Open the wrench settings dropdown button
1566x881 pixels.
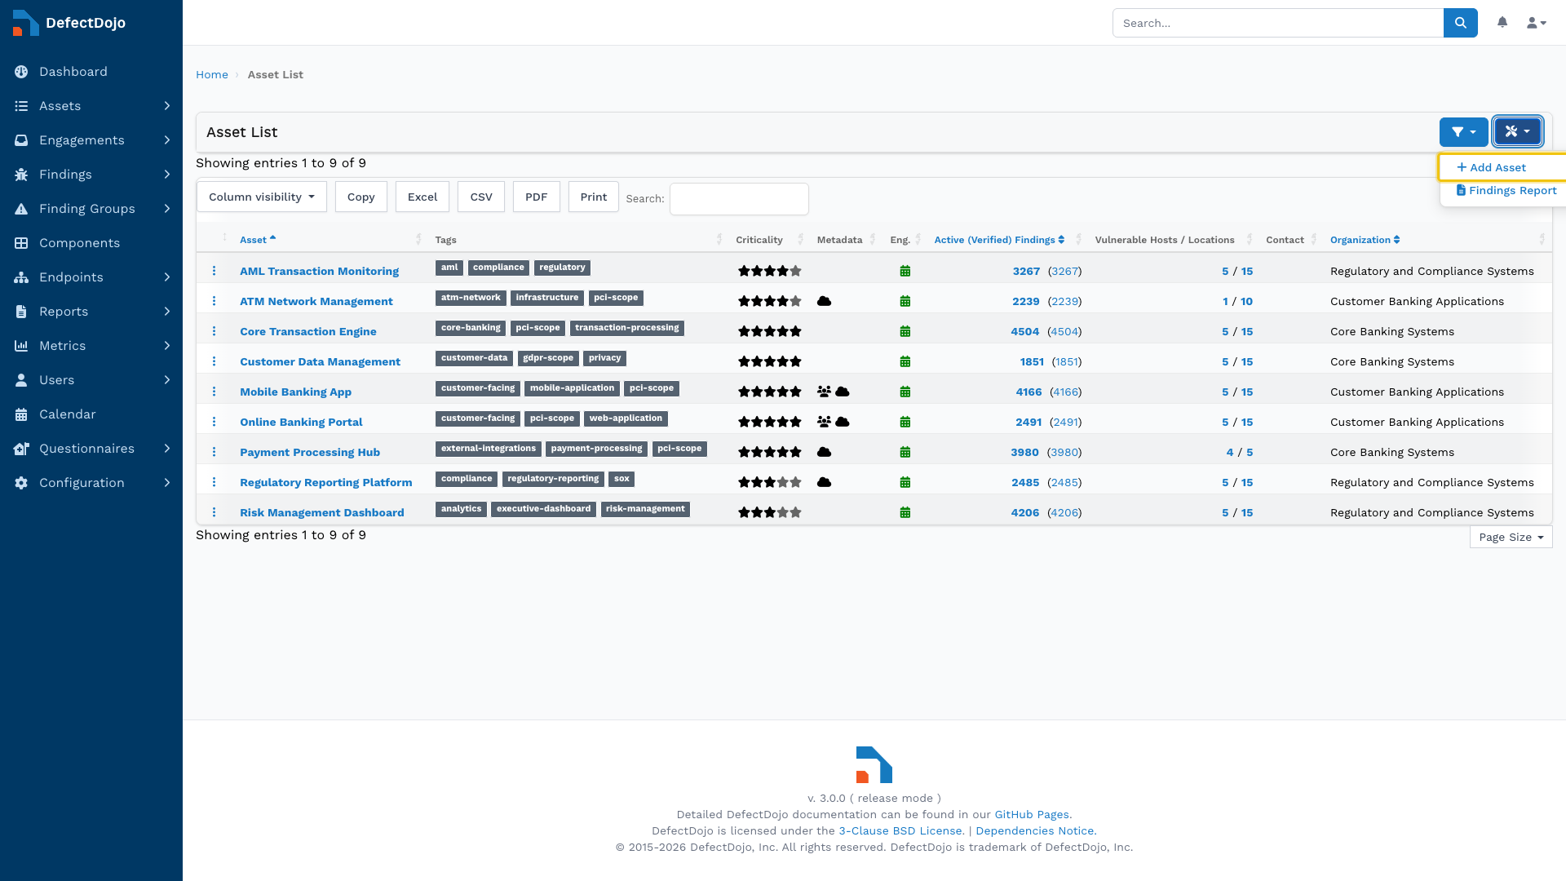point(1518,131)
